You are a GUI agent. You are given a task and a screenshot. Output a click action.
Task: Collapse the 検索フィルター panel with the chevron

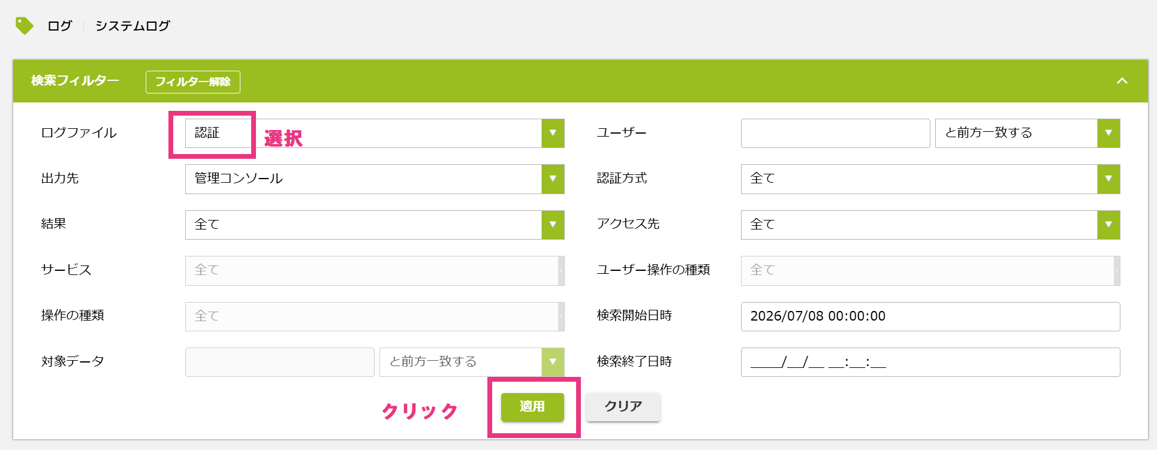[x=1122, y=81]
